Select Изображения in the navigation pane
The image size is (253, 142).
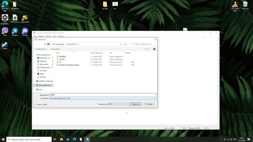[45, 67]
